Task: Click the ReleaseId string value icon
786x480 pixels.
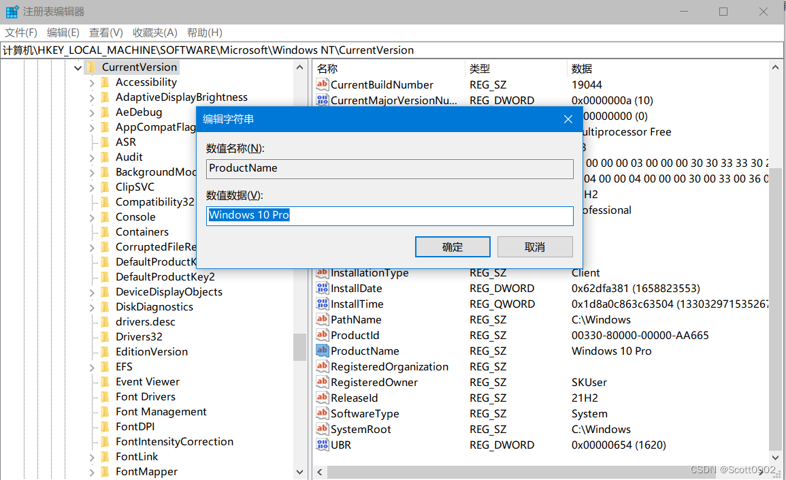Action: [x=323, y=397]
